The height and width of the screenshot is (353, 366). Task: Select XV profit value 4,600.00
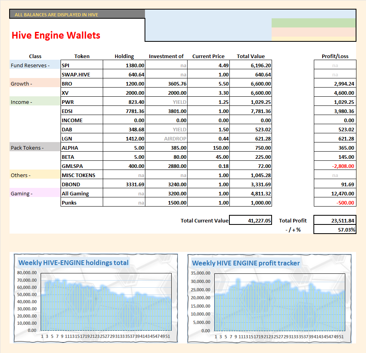(335, 92)
